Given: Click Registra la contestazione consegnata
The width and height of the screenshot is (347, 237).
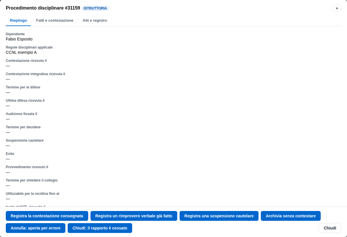Looking at the screenshot, I should tap(47, 216).
